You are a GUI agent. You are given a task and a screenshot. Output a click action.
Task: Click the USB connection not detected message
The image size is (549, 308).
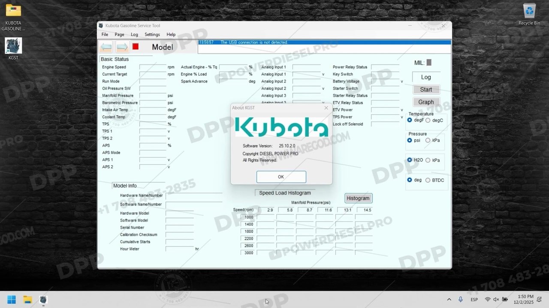(x=254, y=42)
